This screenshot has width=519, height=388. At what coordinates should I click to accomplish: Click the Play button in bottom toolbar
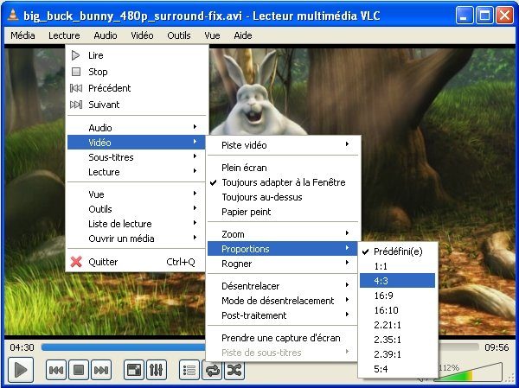coord(21,370)
